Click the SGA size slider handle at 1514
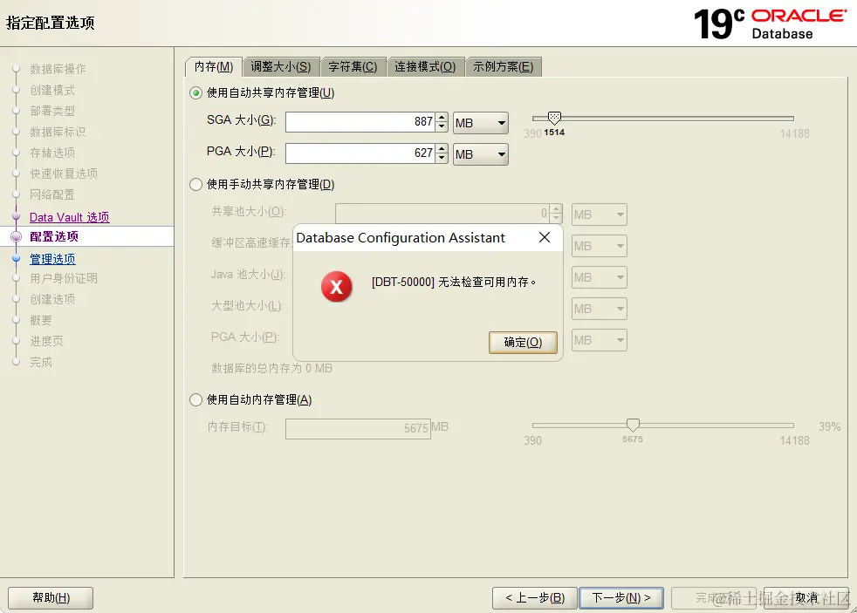This screenshot has height=613, width=857. coord(555,118)
